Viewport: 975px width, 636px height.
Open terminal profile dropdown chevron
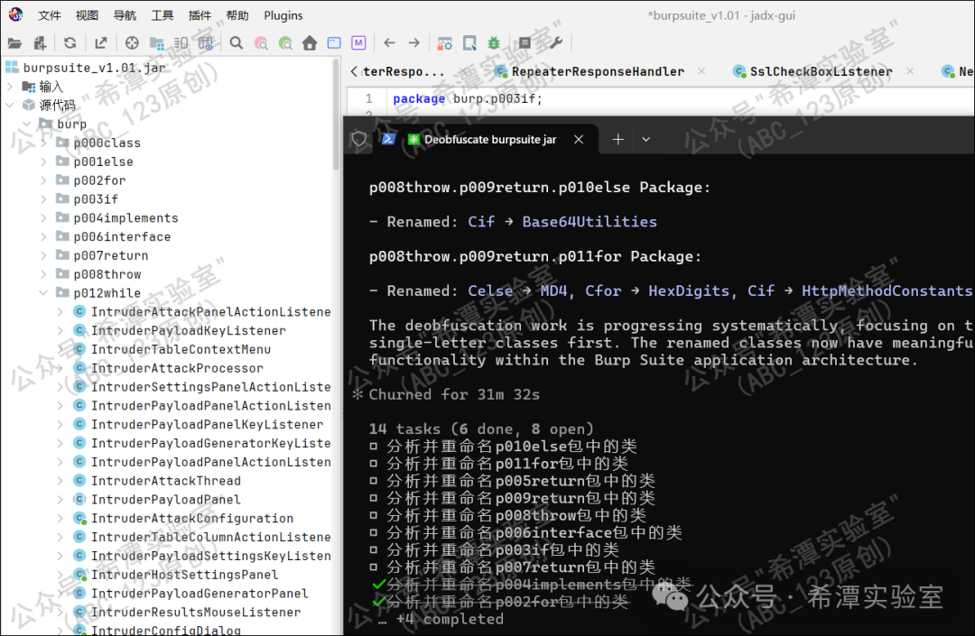pyautogui.click(x=646, y=139)
